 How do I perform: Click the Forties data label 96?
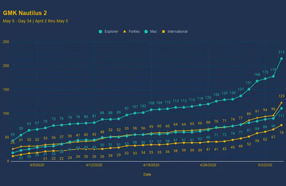tap(273, 109)
